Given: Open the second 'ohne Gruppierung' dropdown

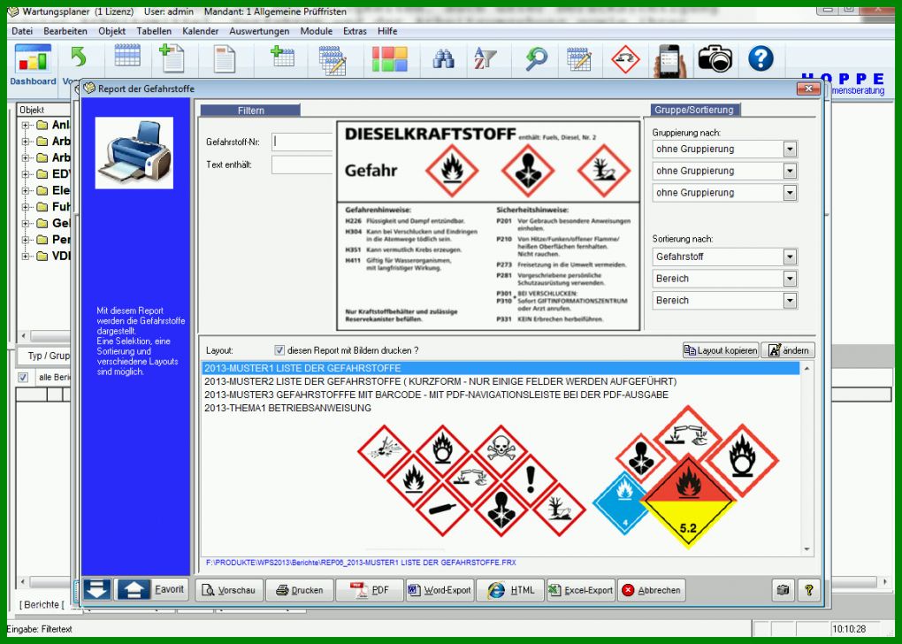Looking at the screenshot, I should tap(790, 171).
